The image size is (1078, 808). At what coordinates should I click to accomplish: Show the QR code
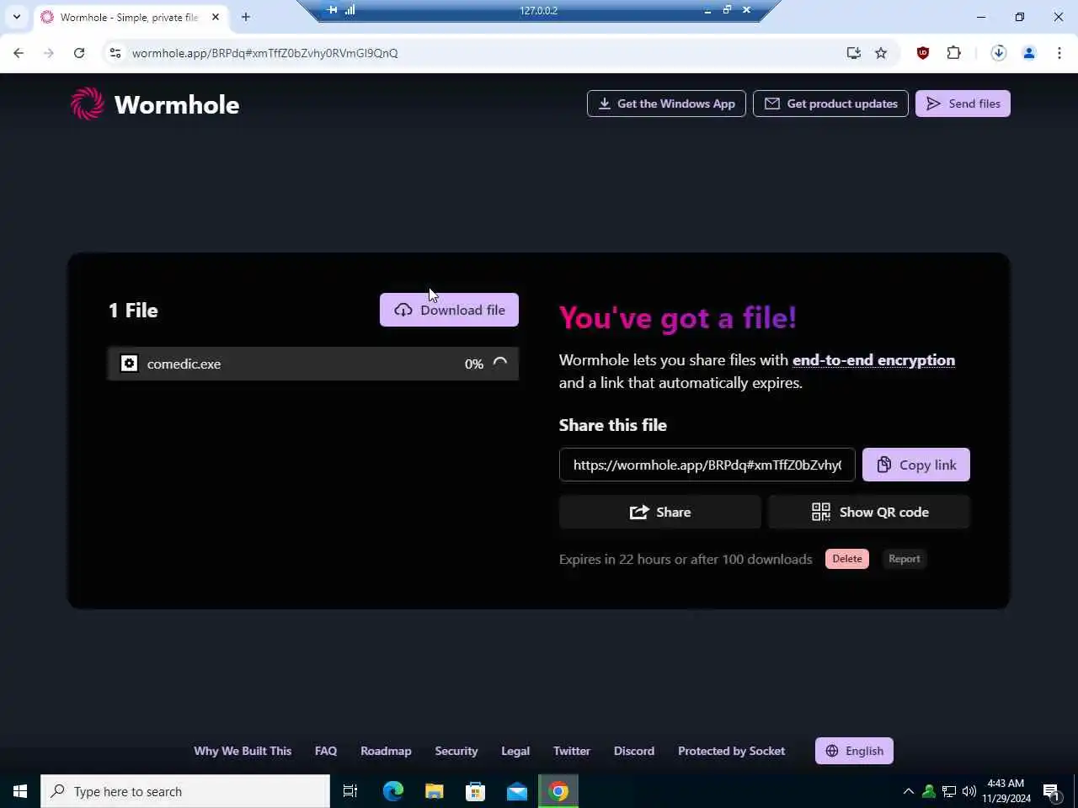[x=869, y=512]
